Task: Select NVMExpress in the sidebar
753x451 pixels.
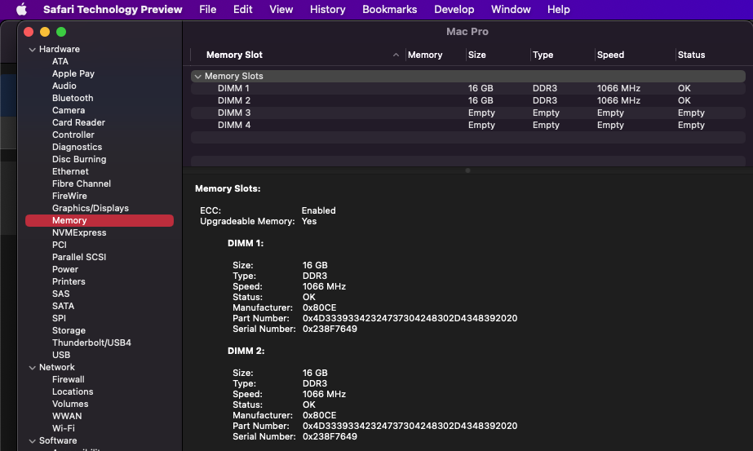Action: tap(79, 232)
